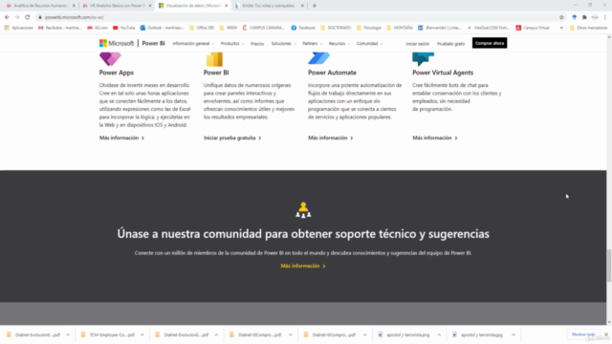Screen dimensions: 612x344
Task: Reload the page with refresh icon
Action: click(28, 17)
